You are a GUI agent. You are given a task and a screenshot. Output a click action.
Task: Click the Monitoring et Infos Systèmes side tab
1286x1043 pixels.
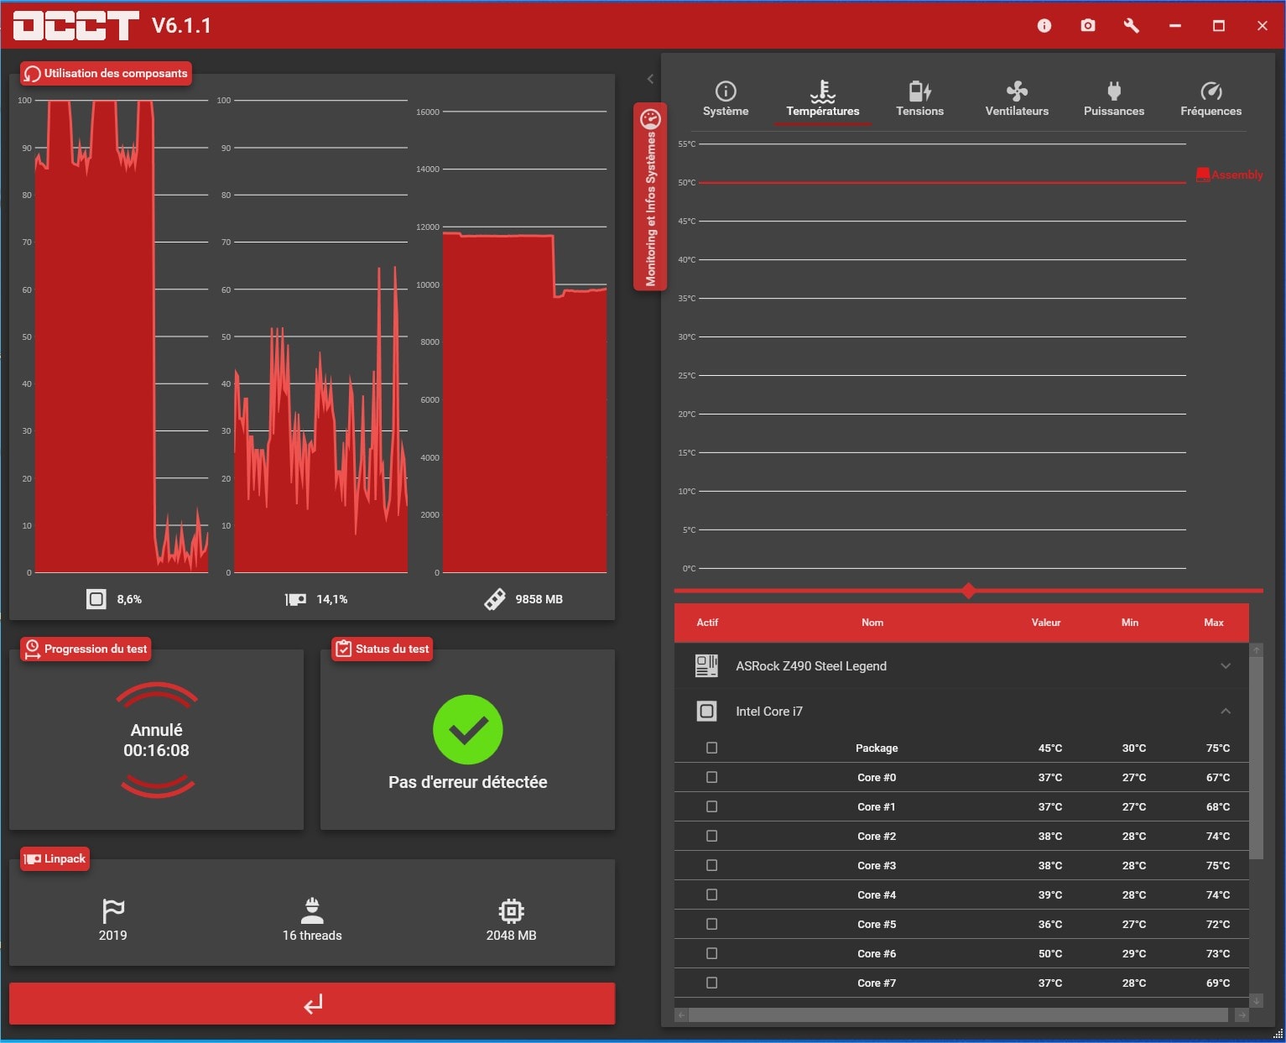point(650,197)
